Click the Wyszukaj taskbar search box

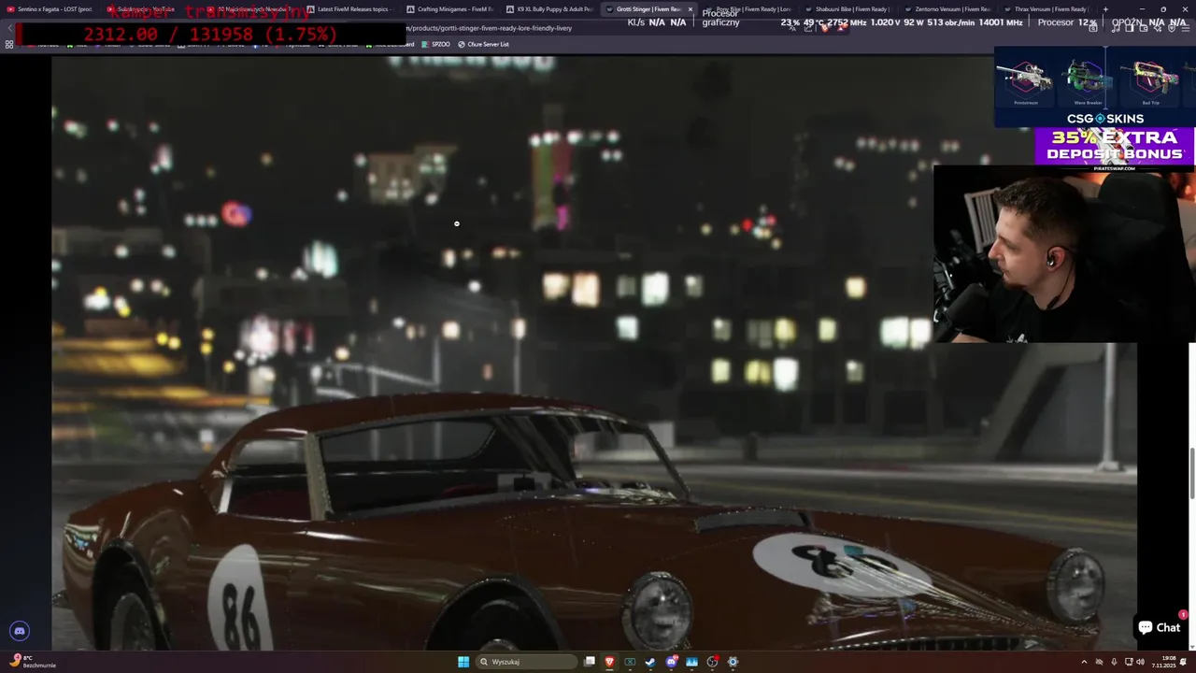point(527,662)
